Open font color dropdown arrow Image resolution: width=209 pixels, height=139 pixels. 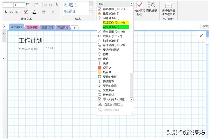pyautogui.click(x=38, y=12)
